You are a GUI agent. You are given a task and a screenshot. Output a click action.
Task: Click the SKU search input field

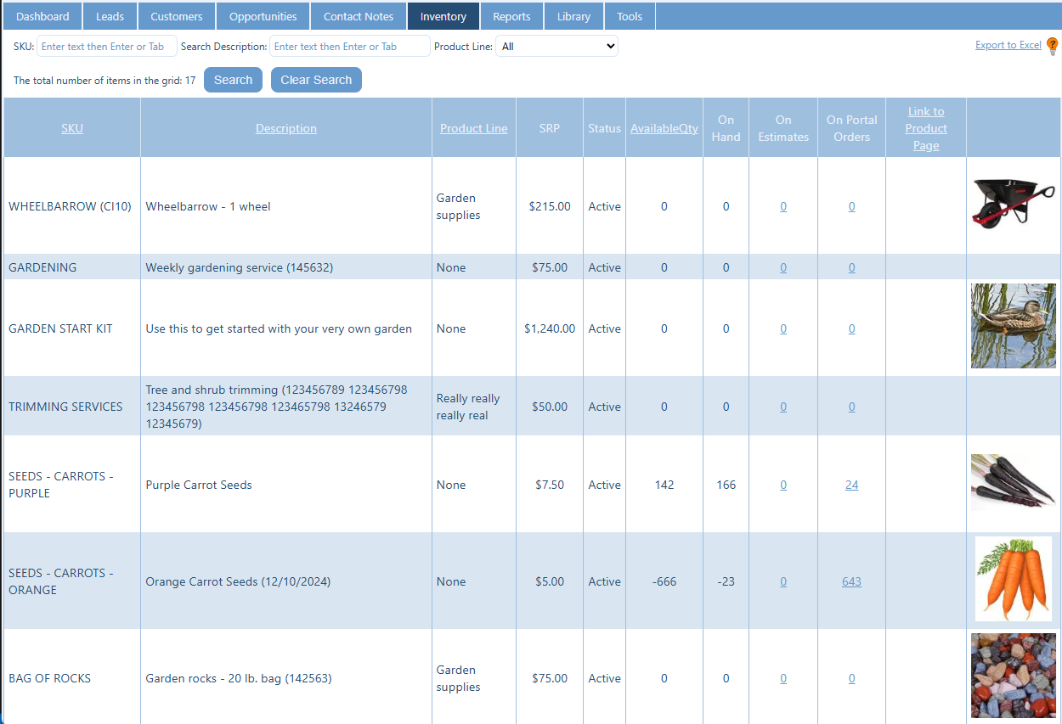tap(106, 46)
